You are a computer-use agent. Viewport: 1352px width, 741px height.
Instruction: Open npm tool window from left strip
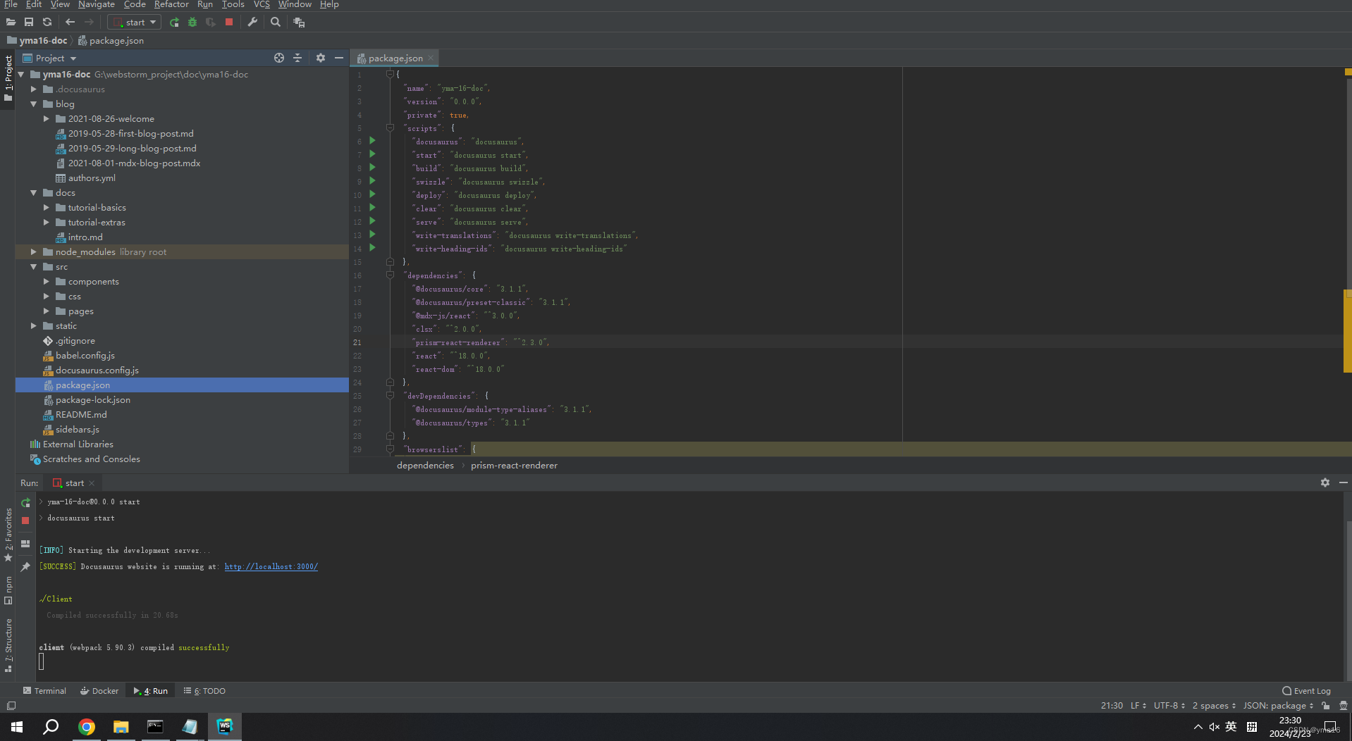[x=8, y=591]
